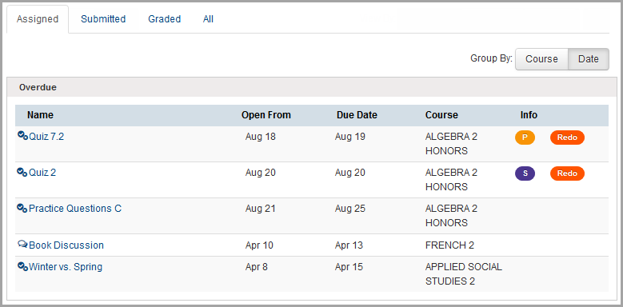Group assignments by Course
Viewport: 623px width, 307px height.
[x=541, y=59]
